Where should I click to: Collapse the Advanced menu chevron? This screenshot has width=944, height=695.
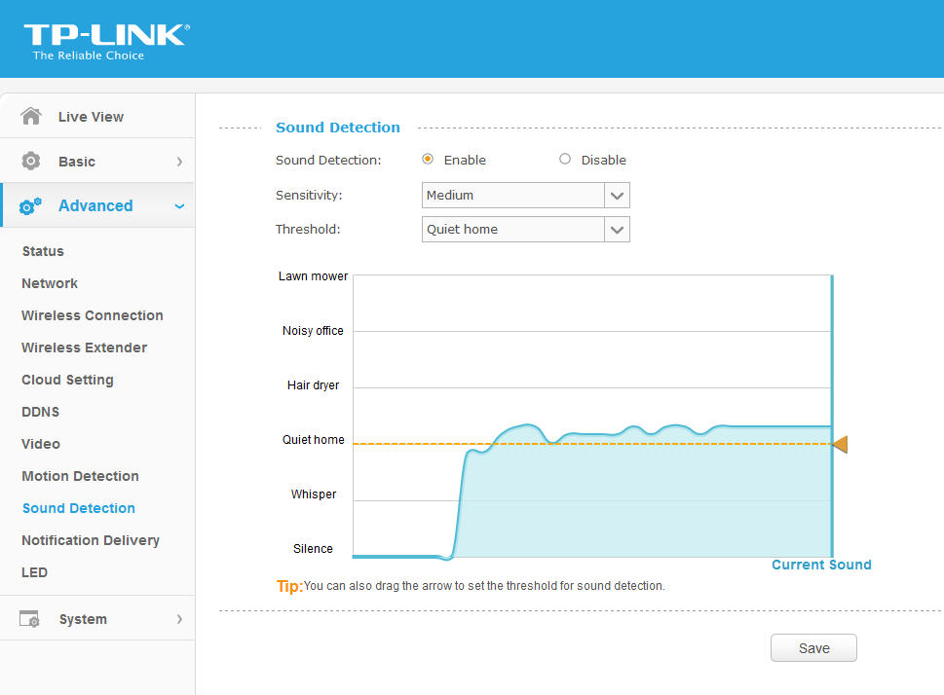179,206
